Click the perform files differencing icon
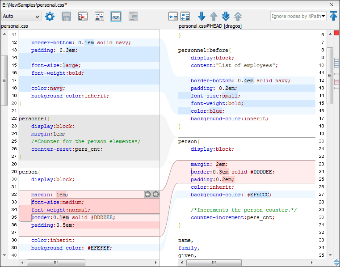This screenshot has width=340, height=267. point(83,17)
